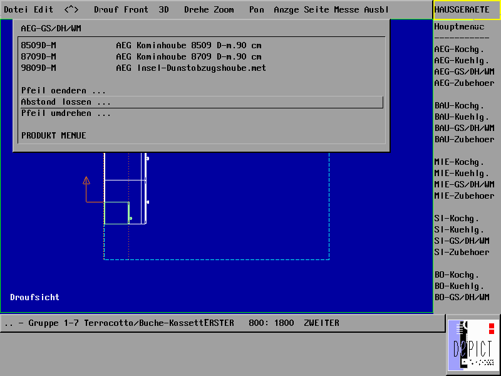Open SI-GS/DH/WM category
The width and height of the screenshot is (501, 376).
(x=462, y=241)
